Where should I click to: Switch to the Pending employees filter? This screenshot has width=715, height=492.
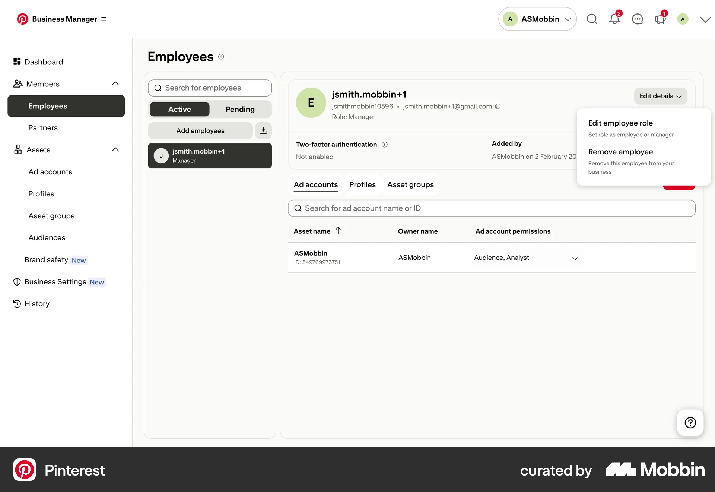click(x=240, y=109)
